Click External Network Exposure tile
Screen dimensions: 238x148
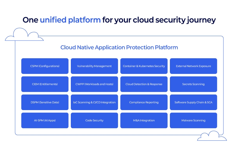pos(193,66)
